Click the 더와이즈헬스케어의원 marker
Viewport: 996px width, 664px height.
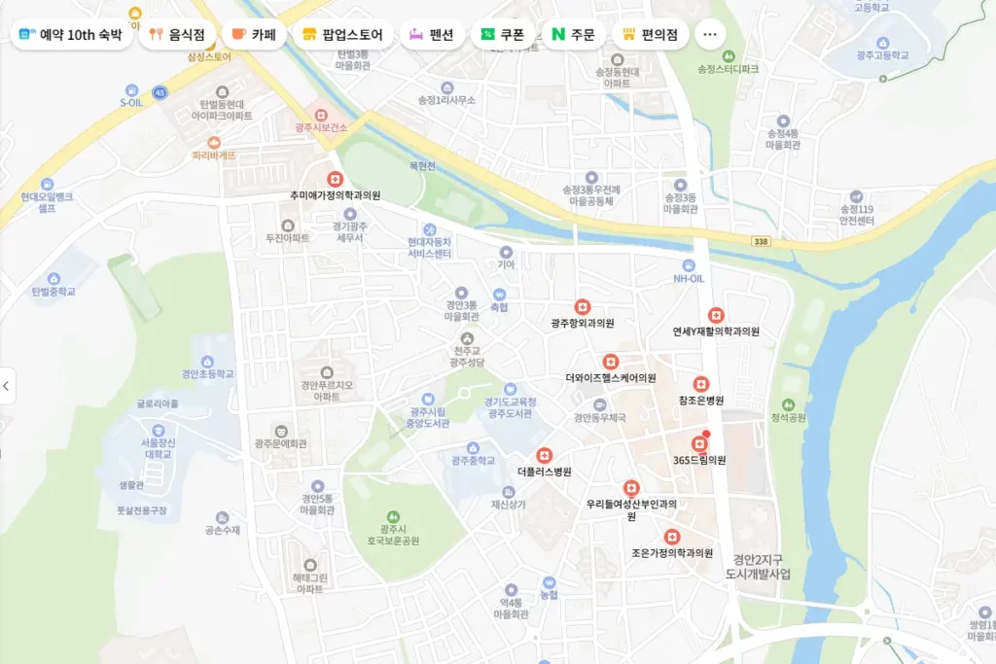pyautogui.click(x=611, y=362)
